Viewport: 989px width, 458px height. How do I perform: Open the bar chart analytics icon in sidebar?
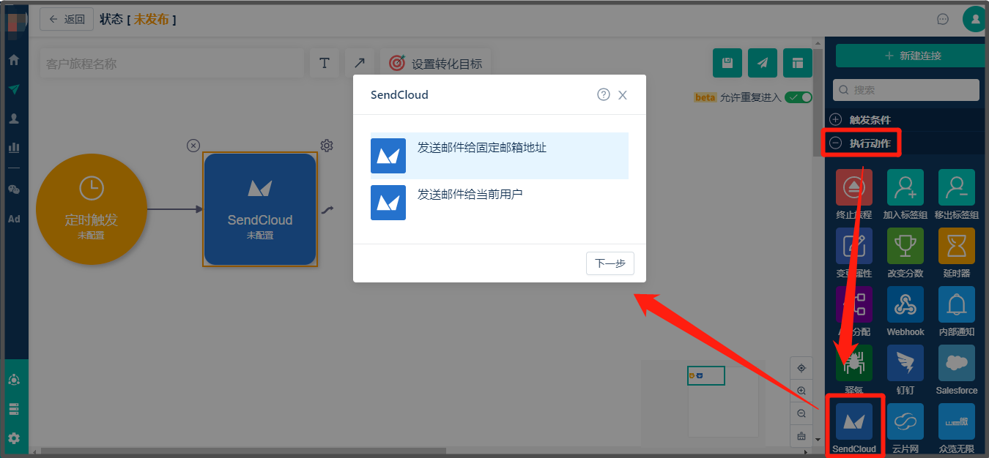tap(13, 147)
